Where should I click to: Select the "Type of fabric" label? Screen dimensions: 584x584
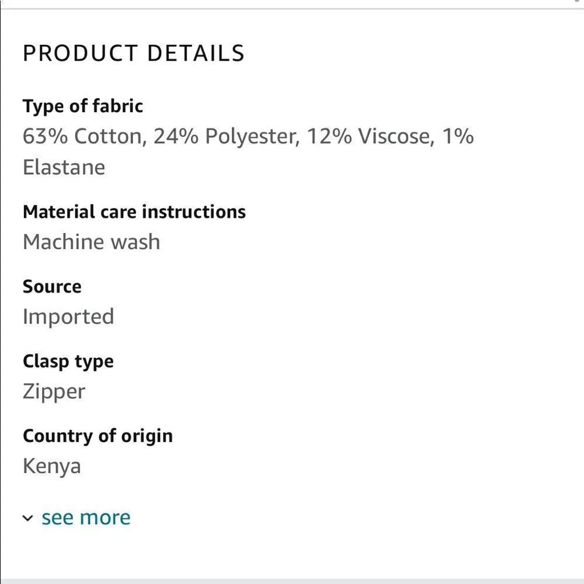click(82, 106)
